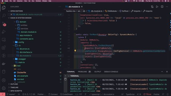This screenshot has width=171, height=96.
Task: Collapse the Terminal group chevron
Action: [x=69, y=76]
